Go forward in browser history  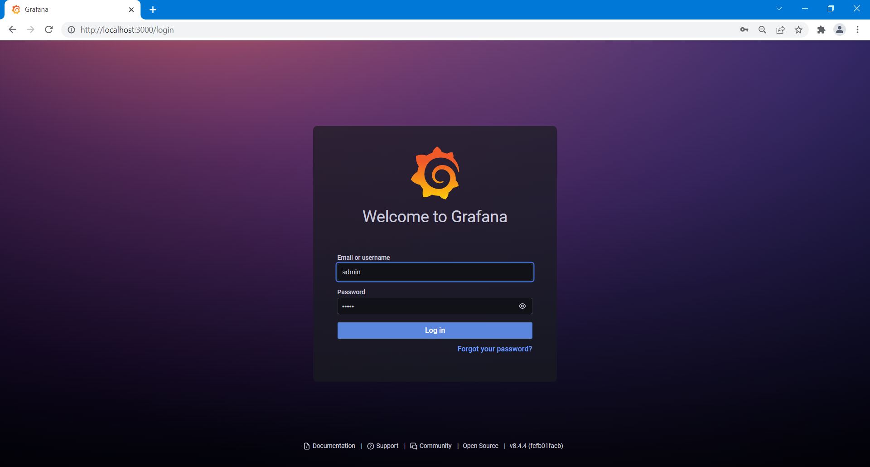click(30, 30)
